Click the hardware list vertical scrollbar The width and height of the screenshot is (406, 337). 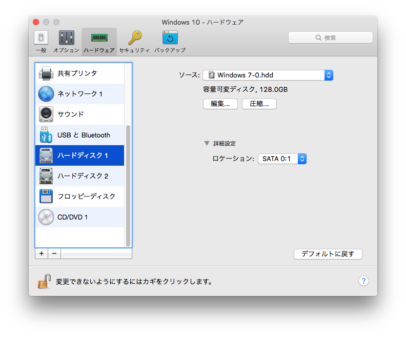(128, 186)
